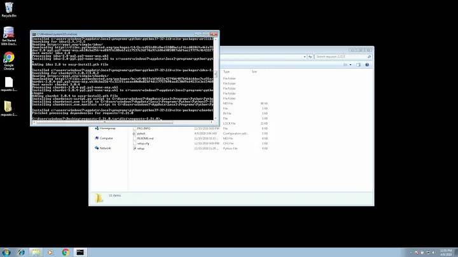The height and width of the screenshot is (257, 458).
Task: Toggle the Explorer preview pane button
Action: point(358,65)
